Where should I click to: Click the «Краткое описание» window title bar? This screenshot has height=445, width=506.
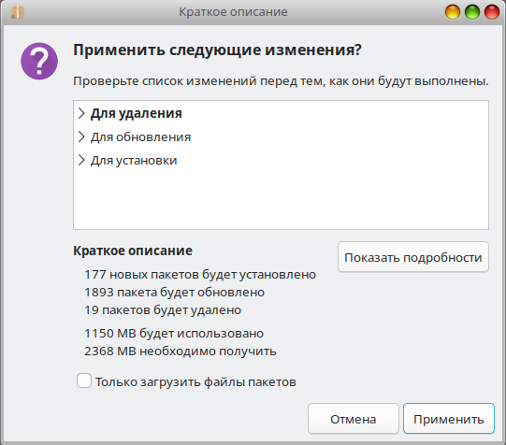click(233, 12)
